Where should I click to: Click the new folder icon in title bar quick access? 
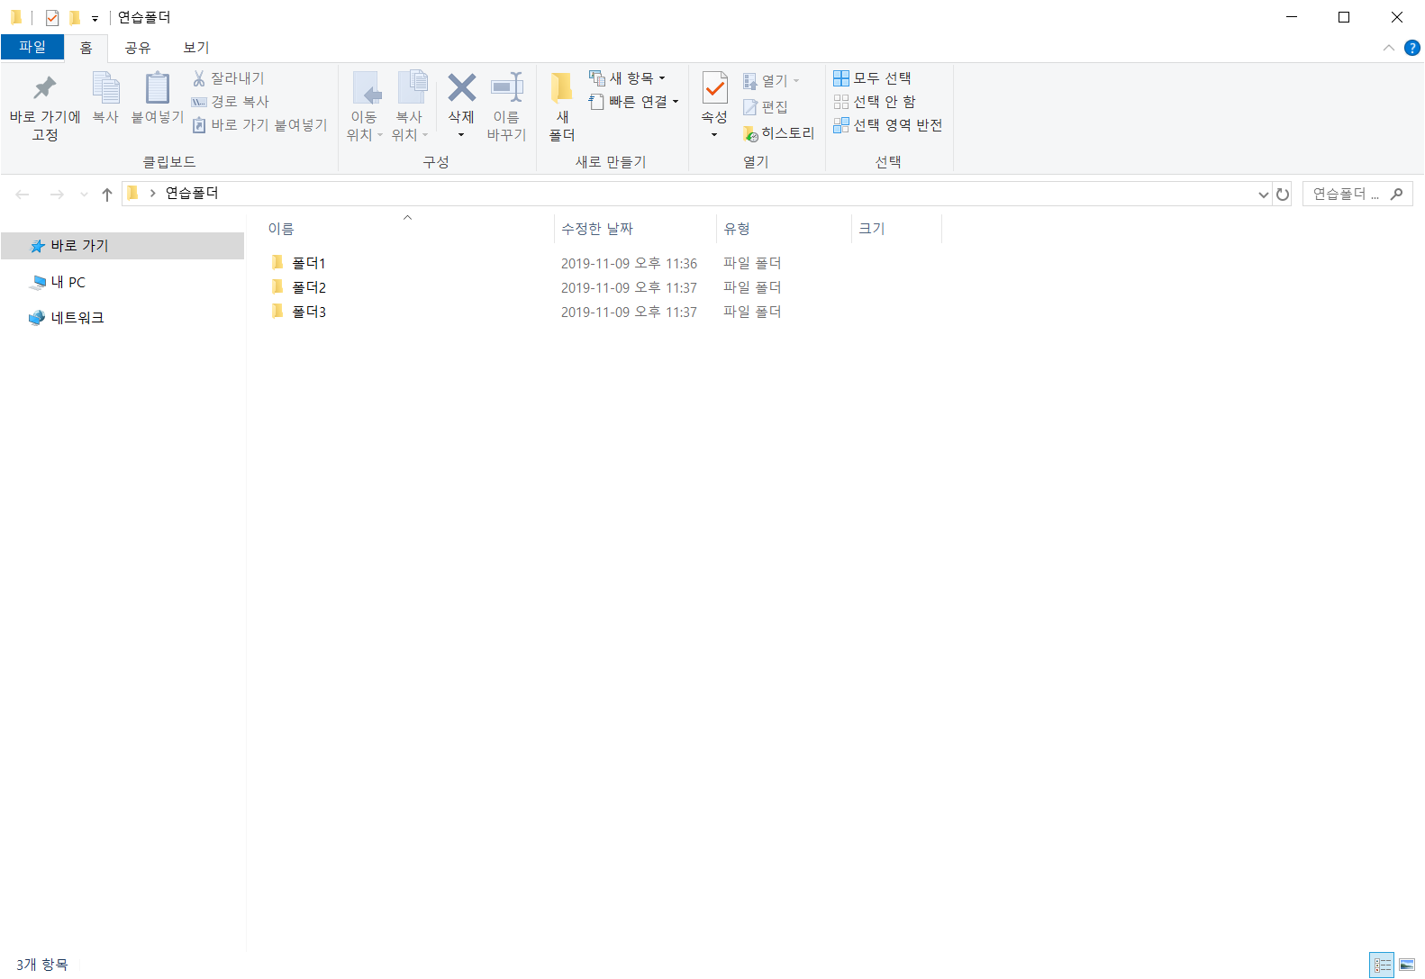coord(75,17)
